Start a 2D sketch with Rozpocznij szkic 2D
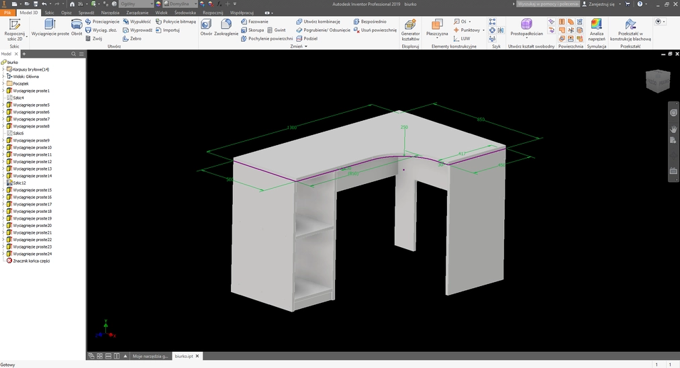680x368 pixels. point(14,30)
